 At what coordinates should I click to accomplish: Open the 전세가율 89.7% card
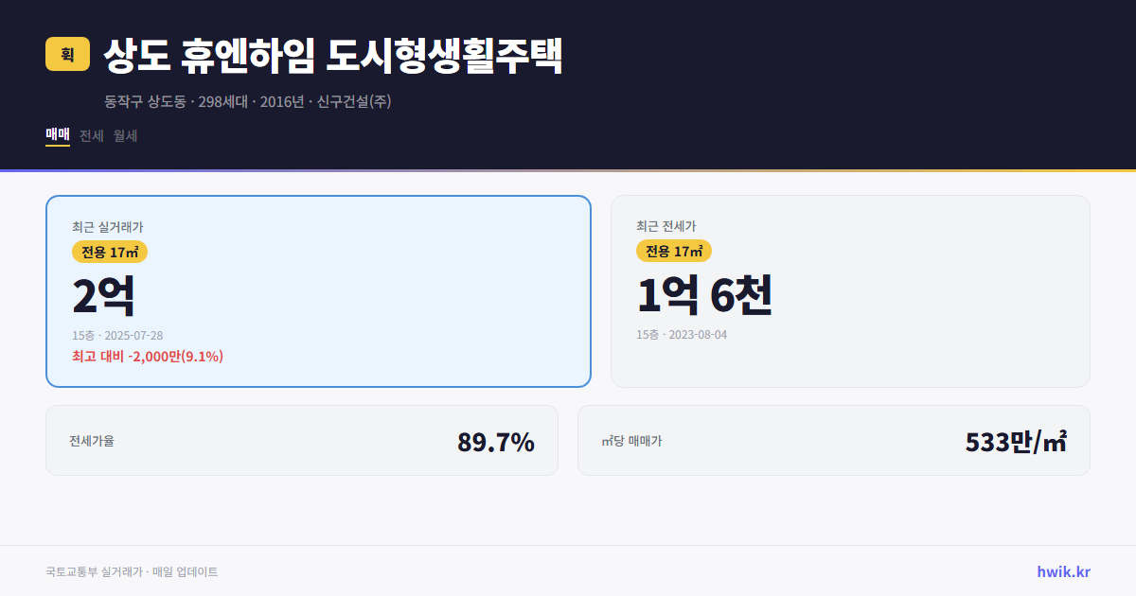[x=302, y=440]
